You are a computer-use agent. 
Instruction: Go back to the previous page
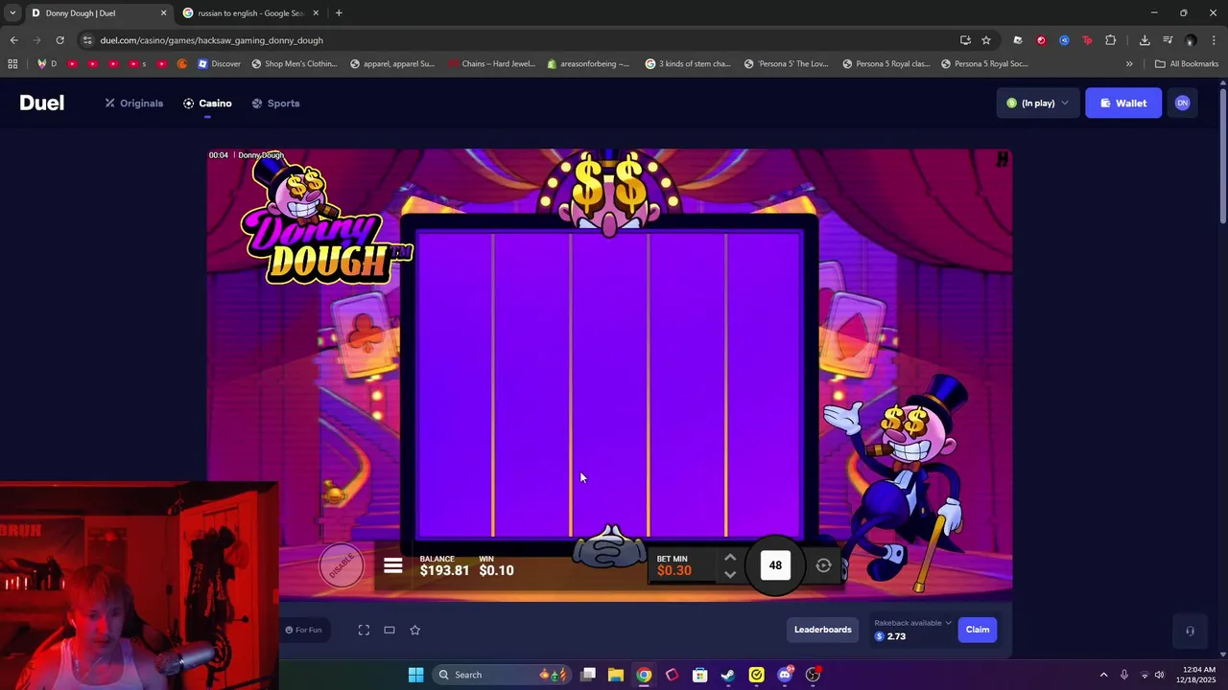[13, 40]
